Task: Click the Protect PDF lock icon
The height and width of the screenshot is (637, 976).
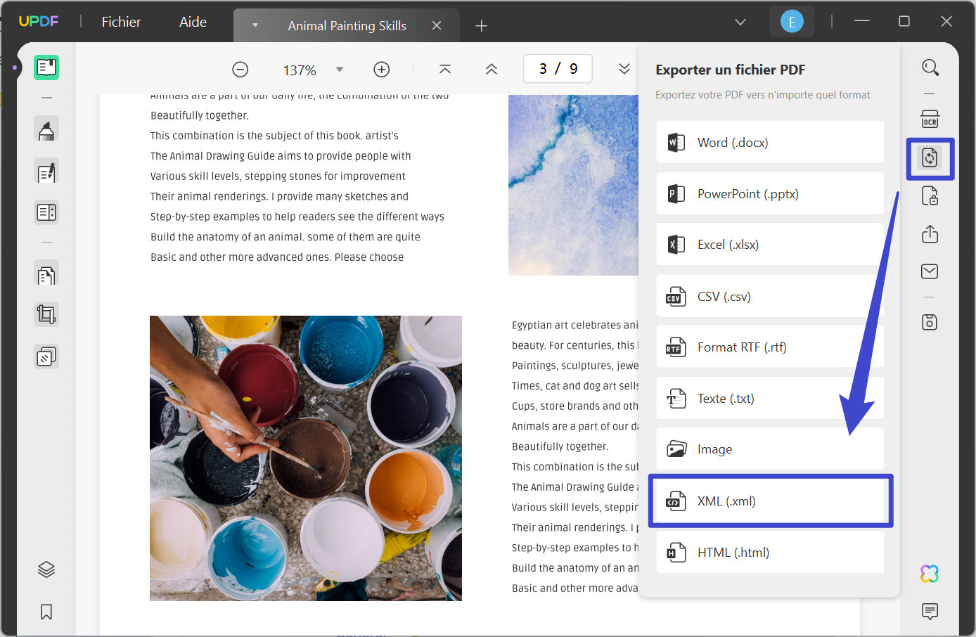Action: pyautogui.click(x=930, y=196)
